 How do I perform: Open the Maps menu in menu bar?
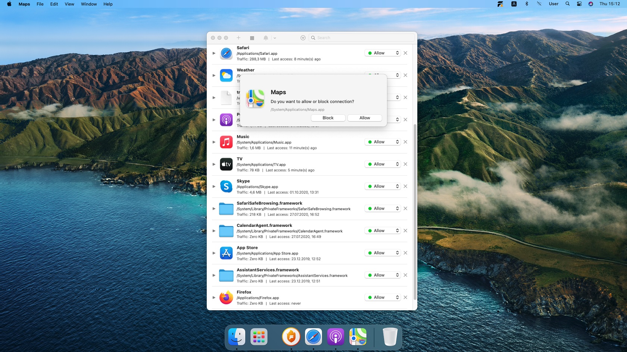[24, 4]
